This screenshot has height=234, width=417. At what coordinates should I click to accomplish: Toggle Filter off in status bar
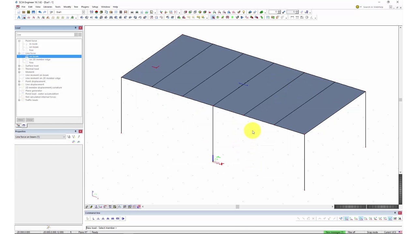(x=351, y=232)
